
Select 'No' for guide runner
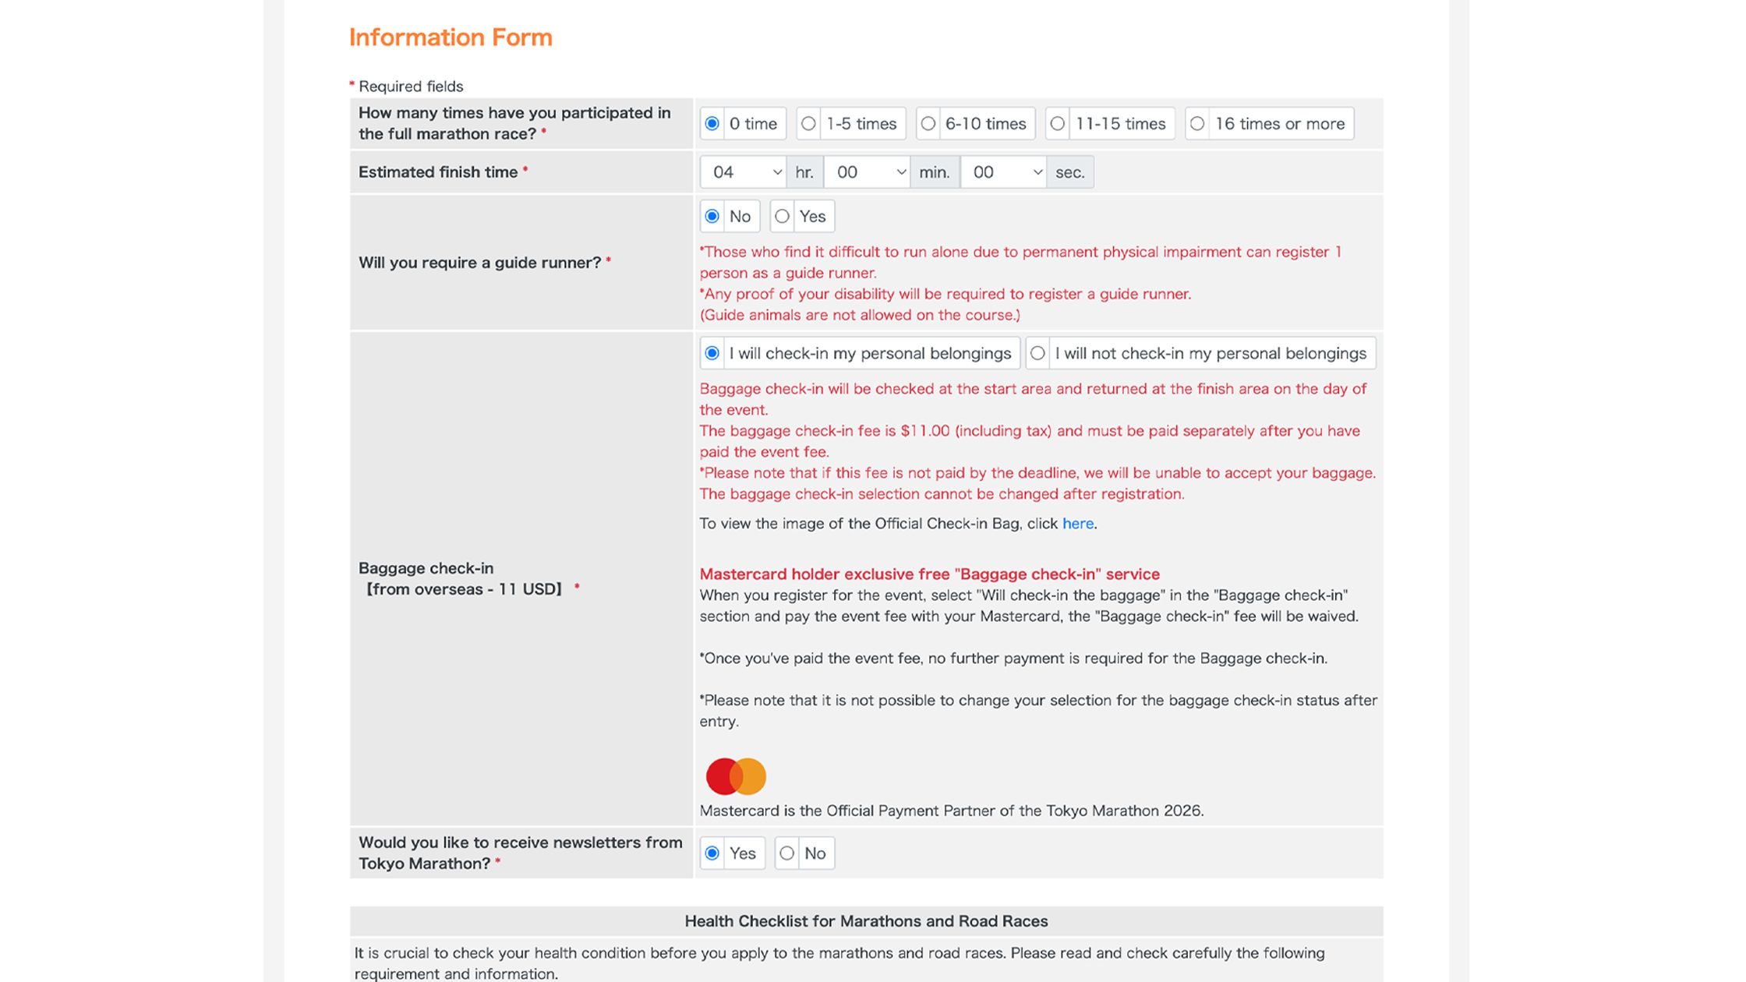pyautogui.click(x=712, y=217)
